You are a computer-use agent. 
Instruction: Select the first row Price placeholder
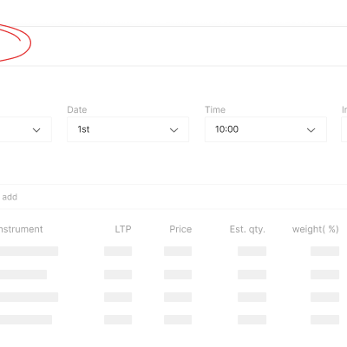click(178, 251)
